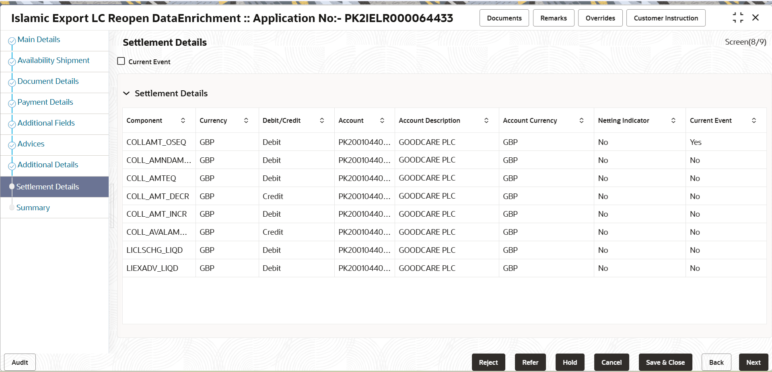772x372 pixels.
Task: Click Credit in the COLL_AMT_DECR row
Action: coord(273,196)
